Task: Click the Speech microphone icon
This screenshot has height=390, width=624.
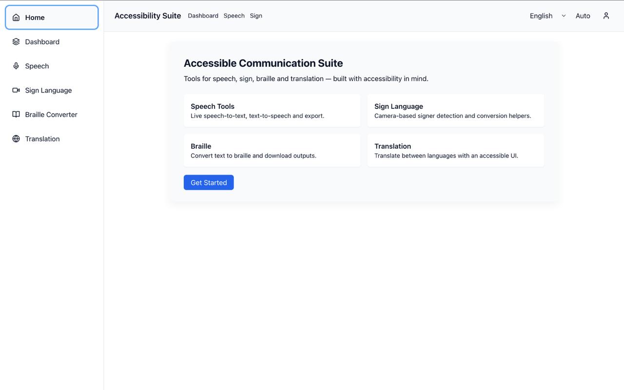Action: [x=16, y=66]
